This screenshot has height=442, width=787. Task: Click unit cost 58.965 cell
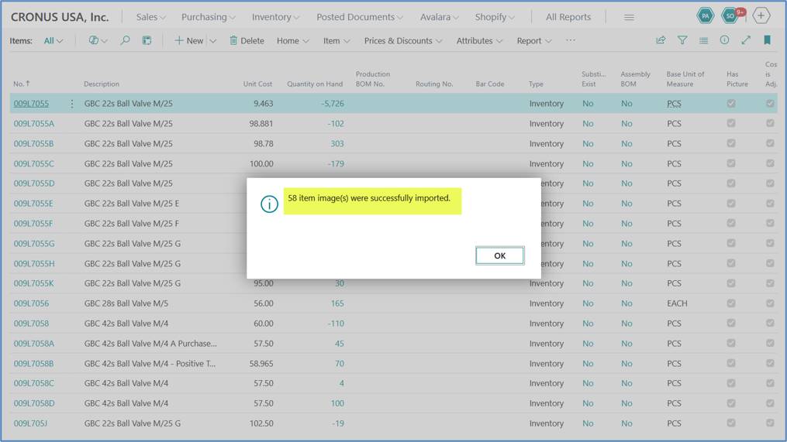[261, 363]
